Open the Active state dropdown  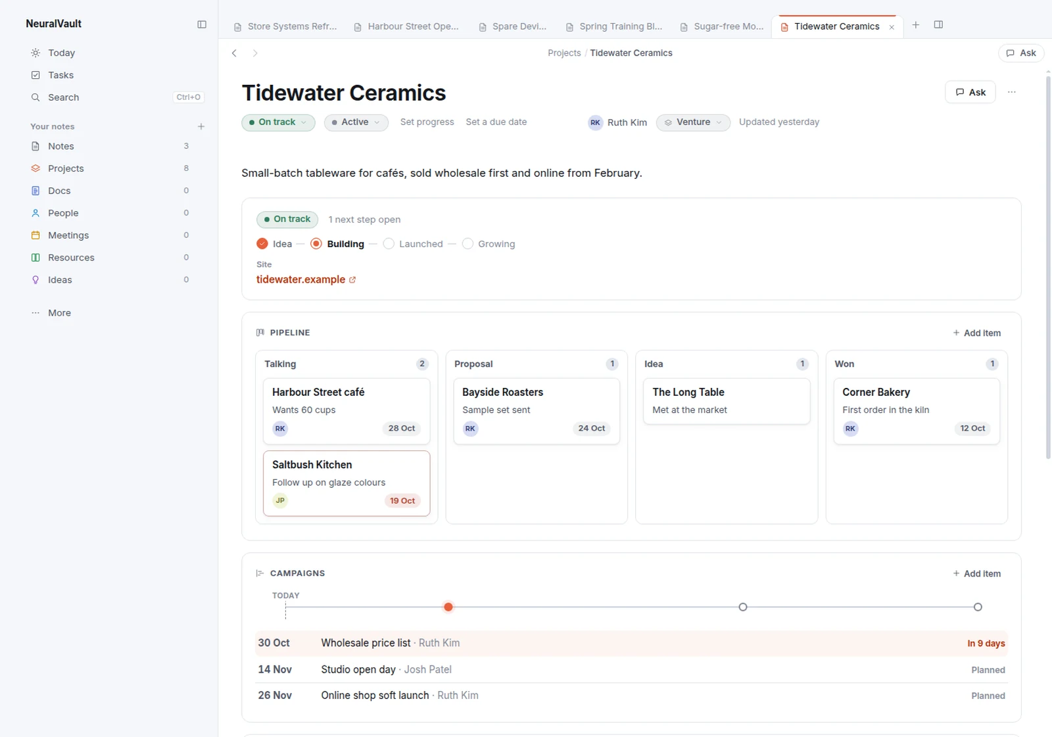[x=356, y=122]
